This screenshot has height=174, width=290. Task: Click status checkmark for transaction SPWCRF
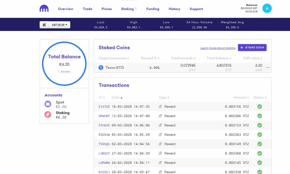(260, 116)
